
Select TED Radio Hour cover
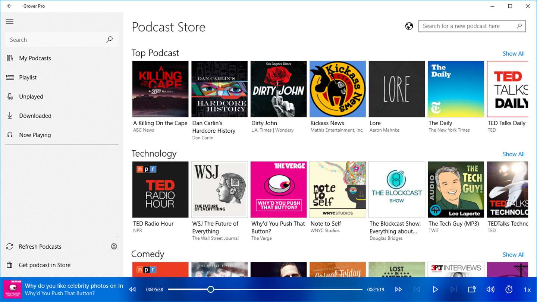(x=160, y=189)
